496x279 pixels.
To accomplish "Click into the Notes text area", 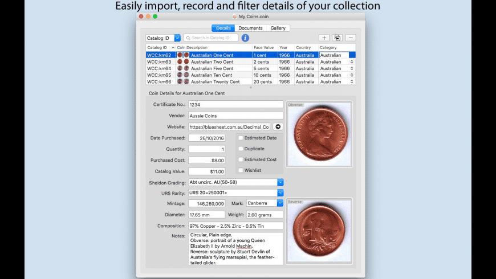I will 235,249.
